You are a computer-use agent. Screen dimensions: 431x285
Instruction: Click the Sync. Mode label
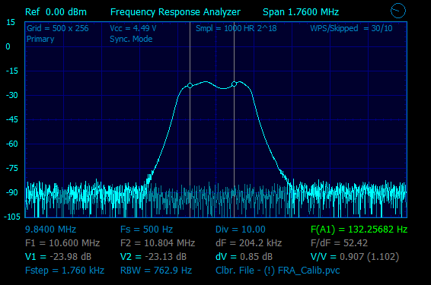coord(131,39)
